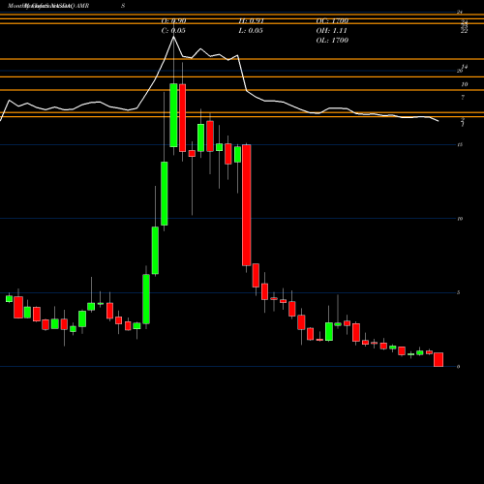Select the high price readout H: 0.91

[252, 21]
